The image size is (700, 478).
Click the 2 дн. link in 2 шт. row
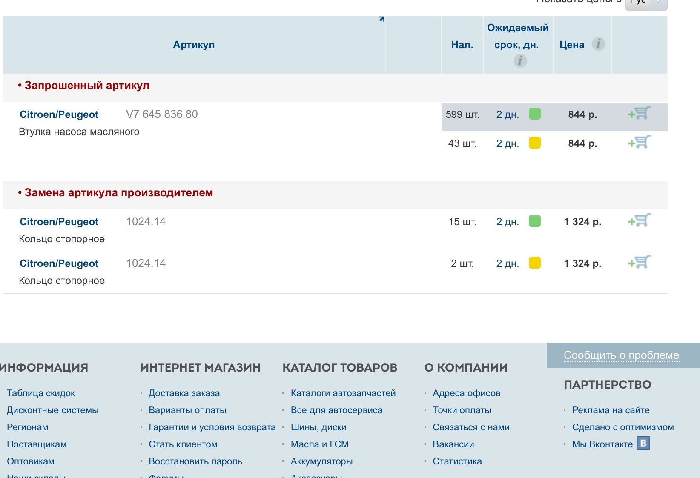coord(508,263)
